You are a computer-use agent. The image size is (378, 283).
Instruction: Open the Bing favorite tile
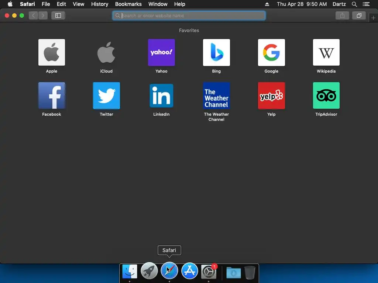click(216, 52)
